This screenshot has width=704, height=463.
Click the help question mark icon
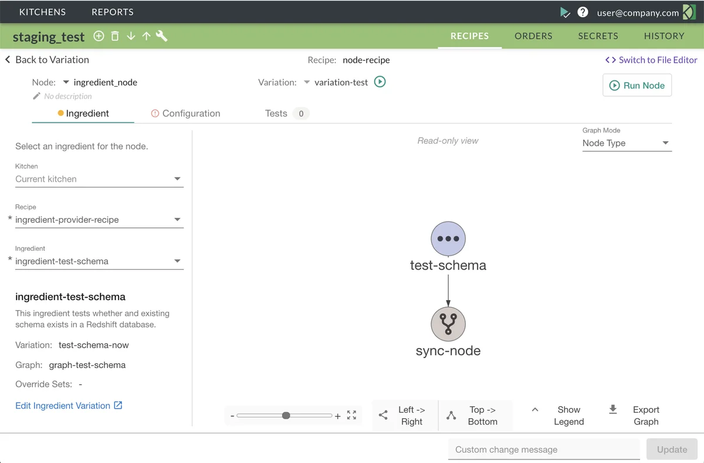583,12
